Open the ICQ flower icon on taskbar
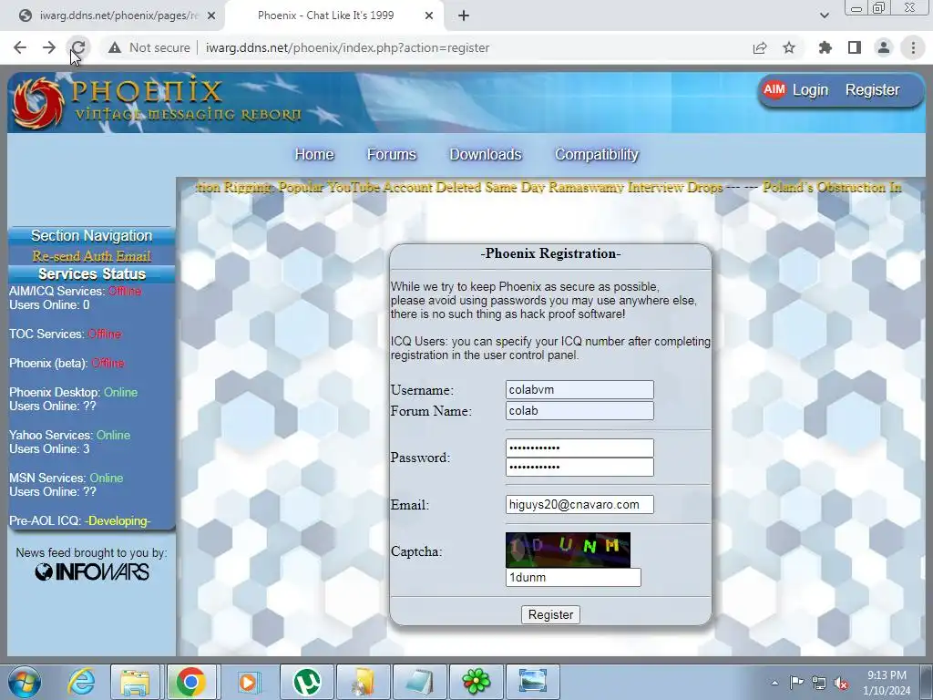 coord(476,682)
